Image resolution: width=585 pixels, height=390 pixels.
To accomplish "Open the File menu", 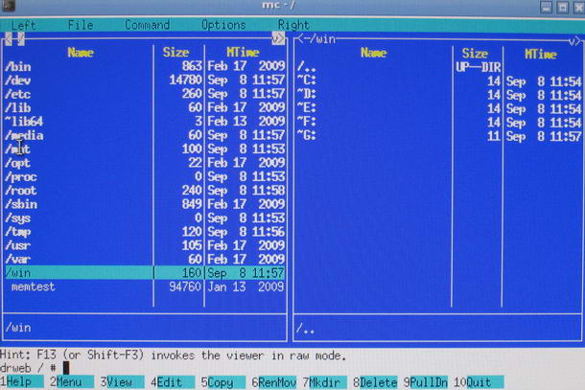I will [81, 25].
